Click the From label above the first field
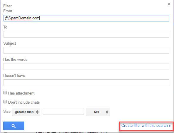 click(8, 11)
